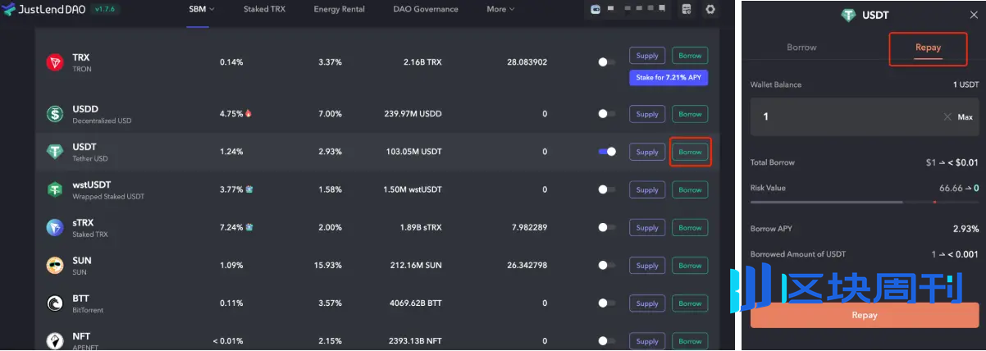Borrow wstUSDT
This screenshot has width=986, height=351.
click(690, 189)
